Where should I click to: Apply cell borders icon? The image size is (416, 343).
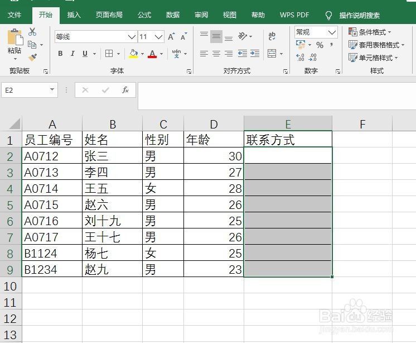click(109, 54)
